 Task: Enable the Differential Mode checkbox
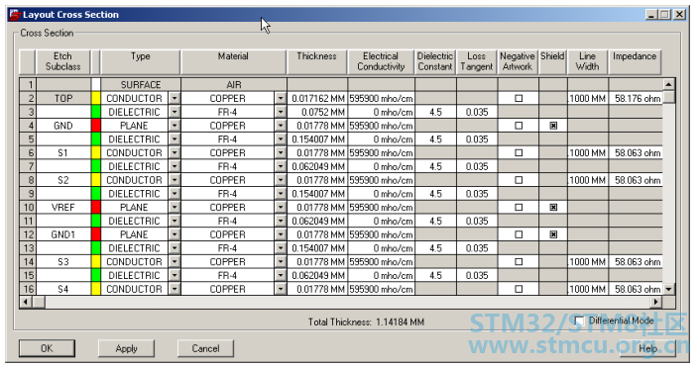(x=579, y=321)
